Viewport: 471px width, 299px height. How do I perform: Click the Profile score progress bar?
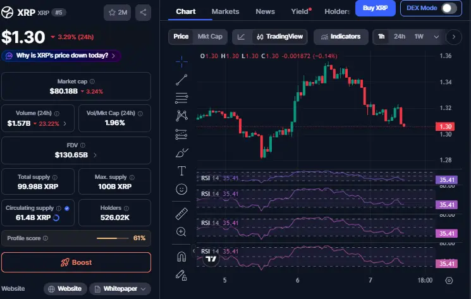coord(113,238)
